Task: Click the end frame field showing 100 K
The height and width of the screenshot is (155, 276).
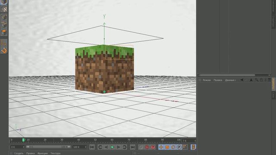Action: [x=79, y=147]
